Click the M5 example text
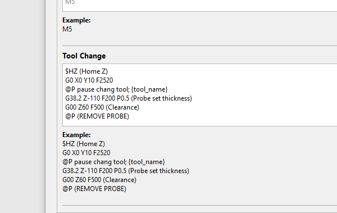Image resolution: width=337 pixels, height=213 pixels. [67, 29]
